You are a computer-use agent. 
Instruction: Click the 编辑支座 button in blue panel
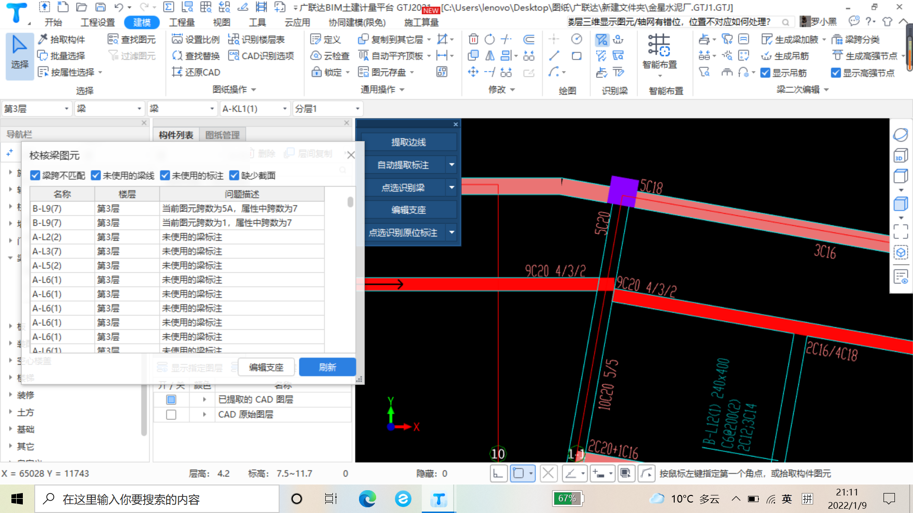point(408,209)
